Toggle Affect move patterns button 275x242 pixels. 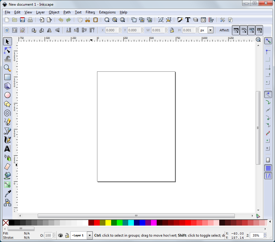tap(259, 30)
